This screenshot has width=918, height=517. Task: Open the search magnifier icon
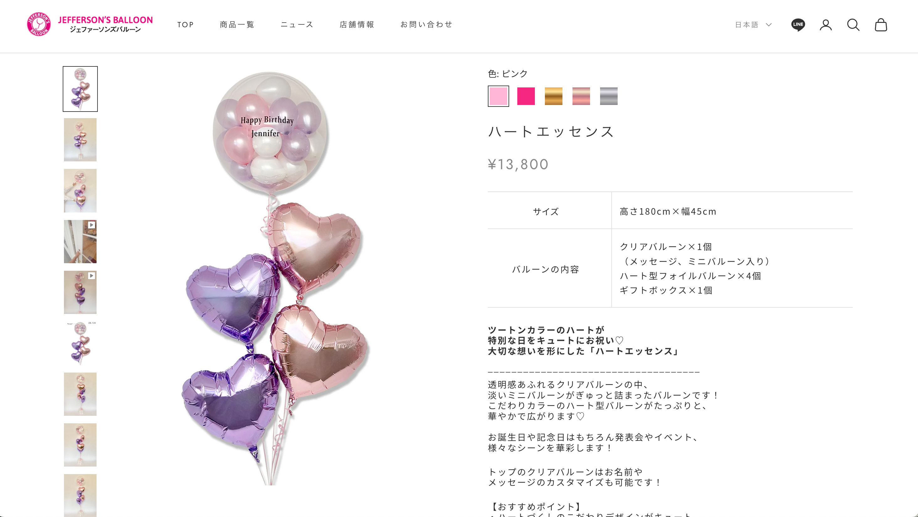[x=853, y=25]
